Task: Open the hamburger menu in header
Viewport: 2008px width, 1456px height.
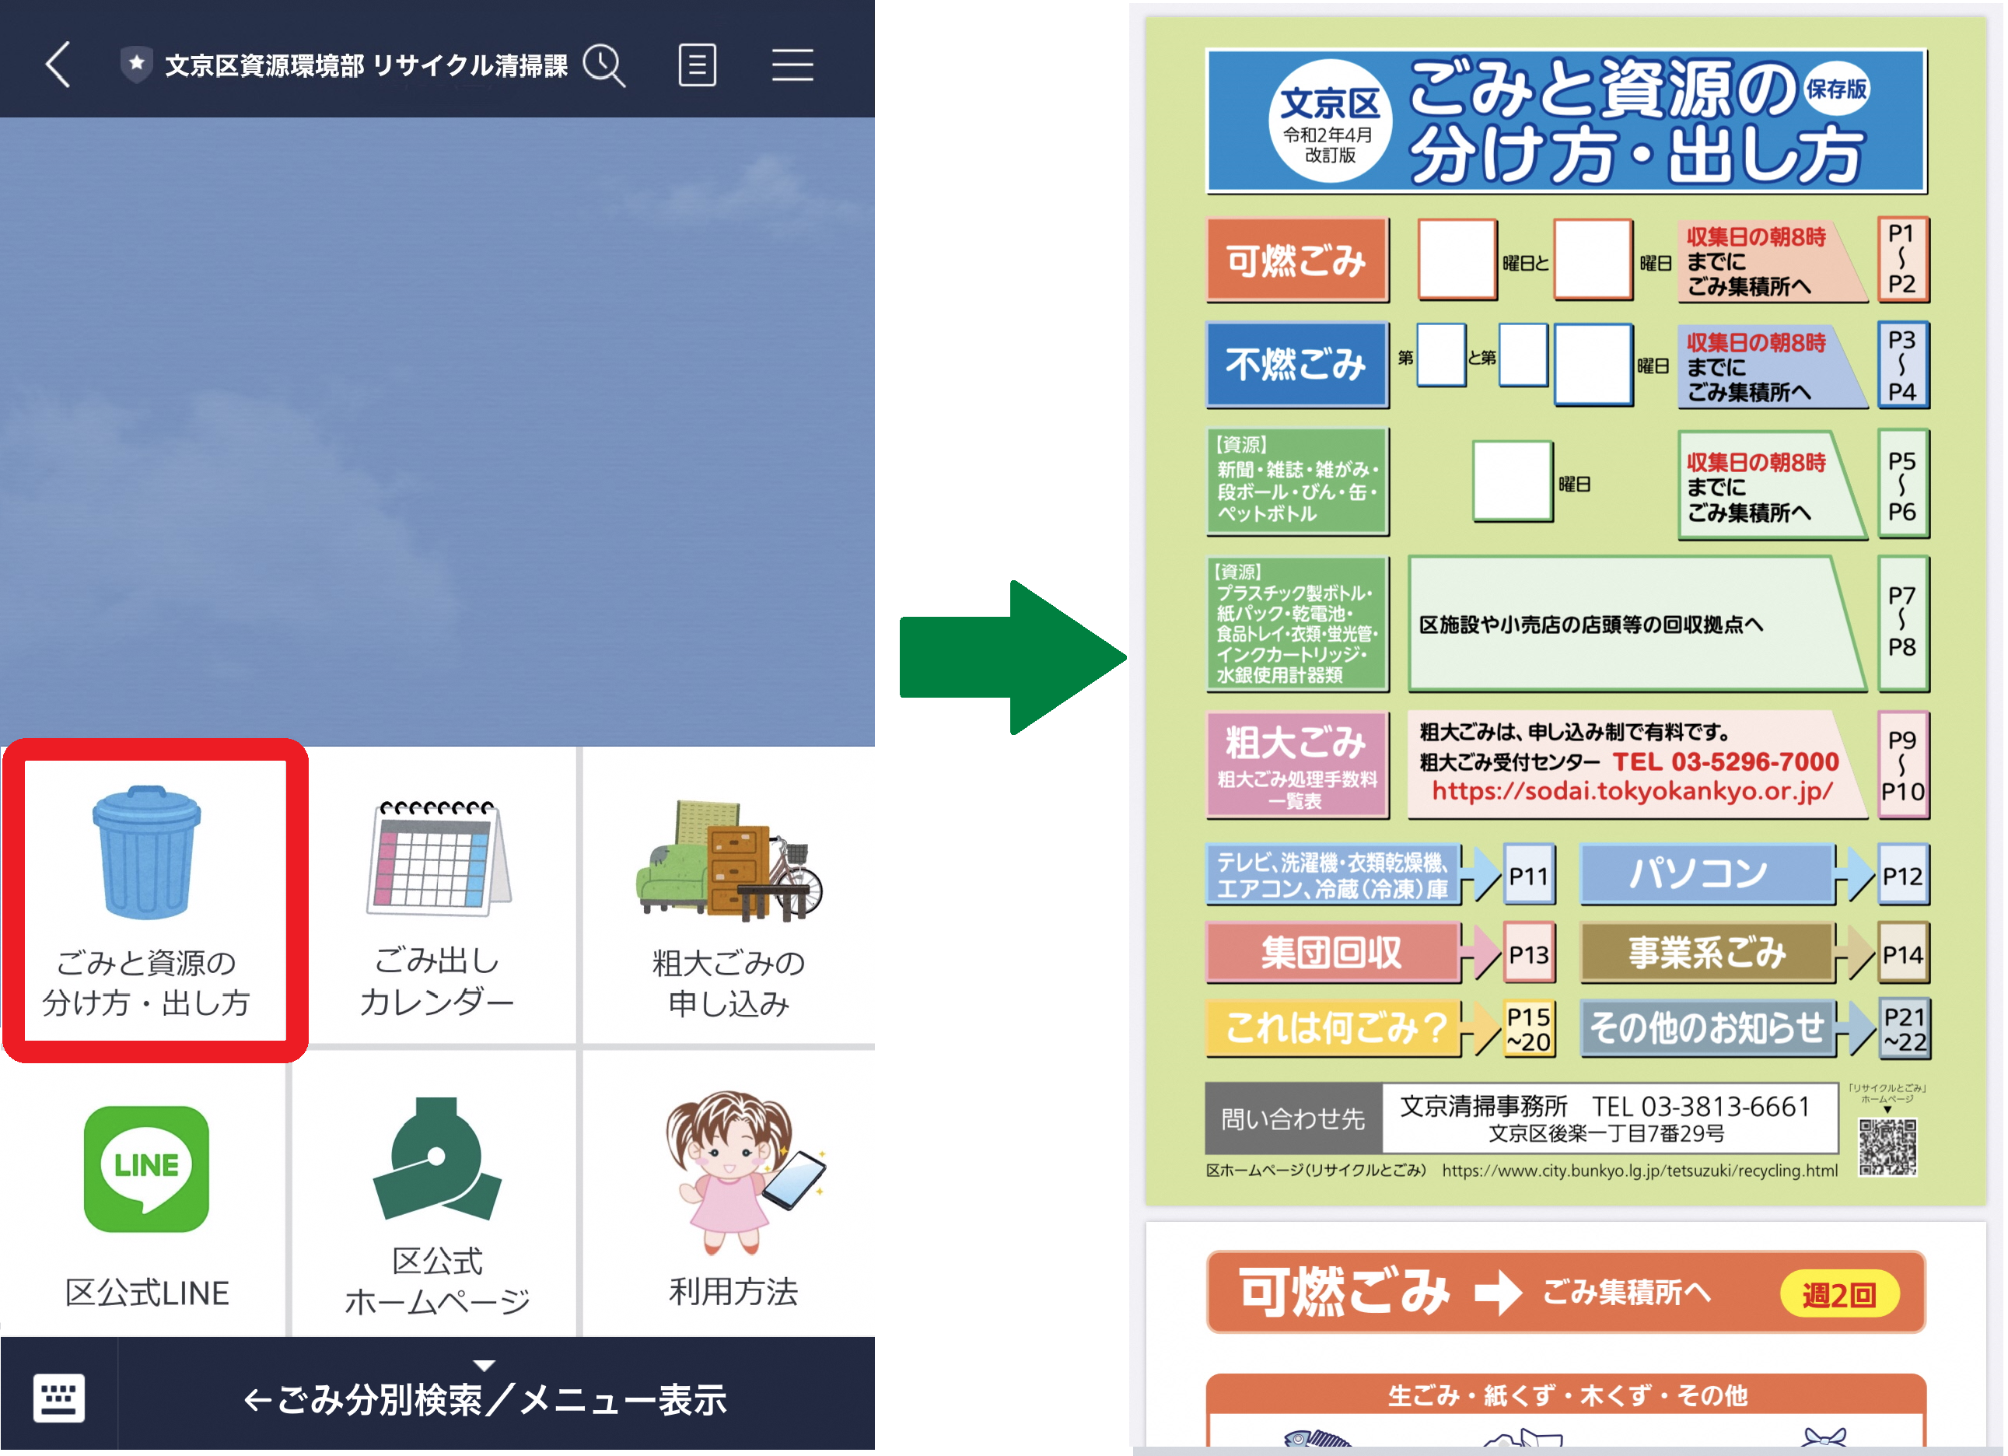Action: [x=793, y=65]
